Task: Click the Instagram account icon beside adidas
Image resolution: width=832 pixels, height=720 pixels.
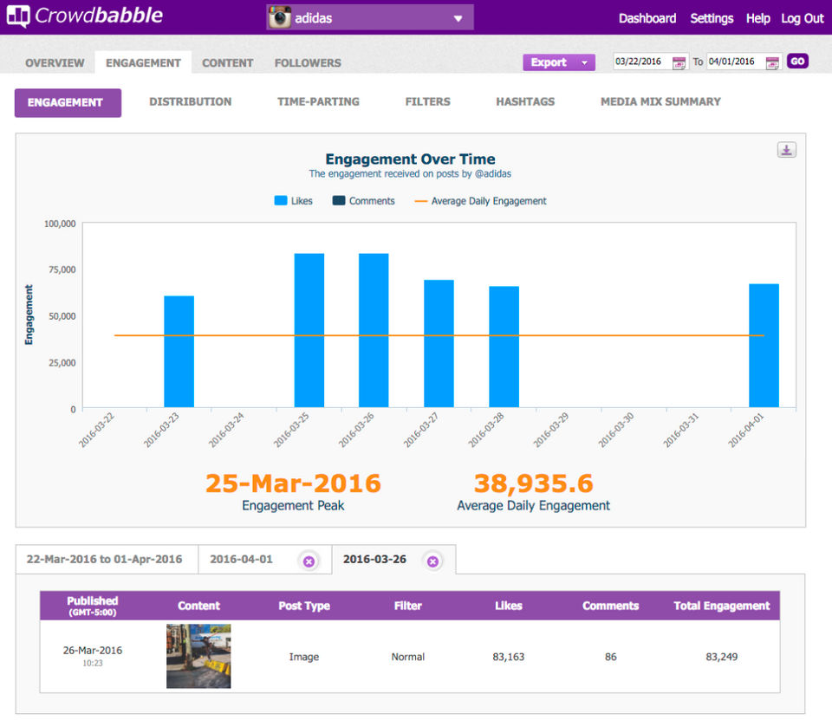Action: click(280, 17)
